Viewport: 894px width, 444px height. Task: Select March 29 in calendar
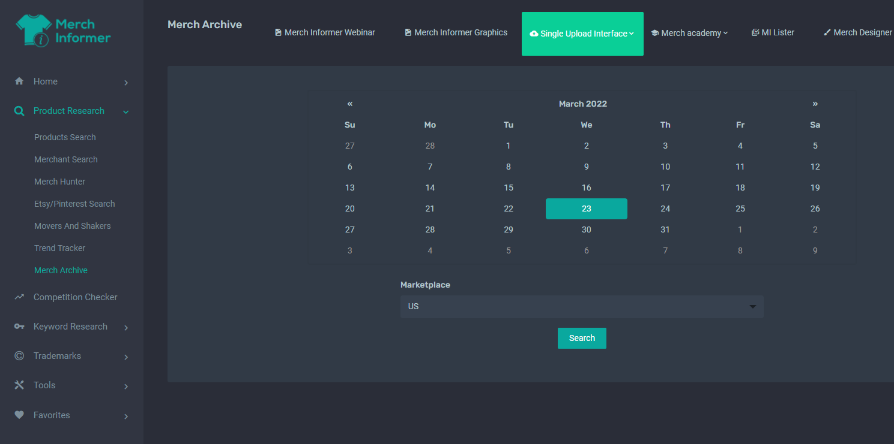click(x=509, y=229)
